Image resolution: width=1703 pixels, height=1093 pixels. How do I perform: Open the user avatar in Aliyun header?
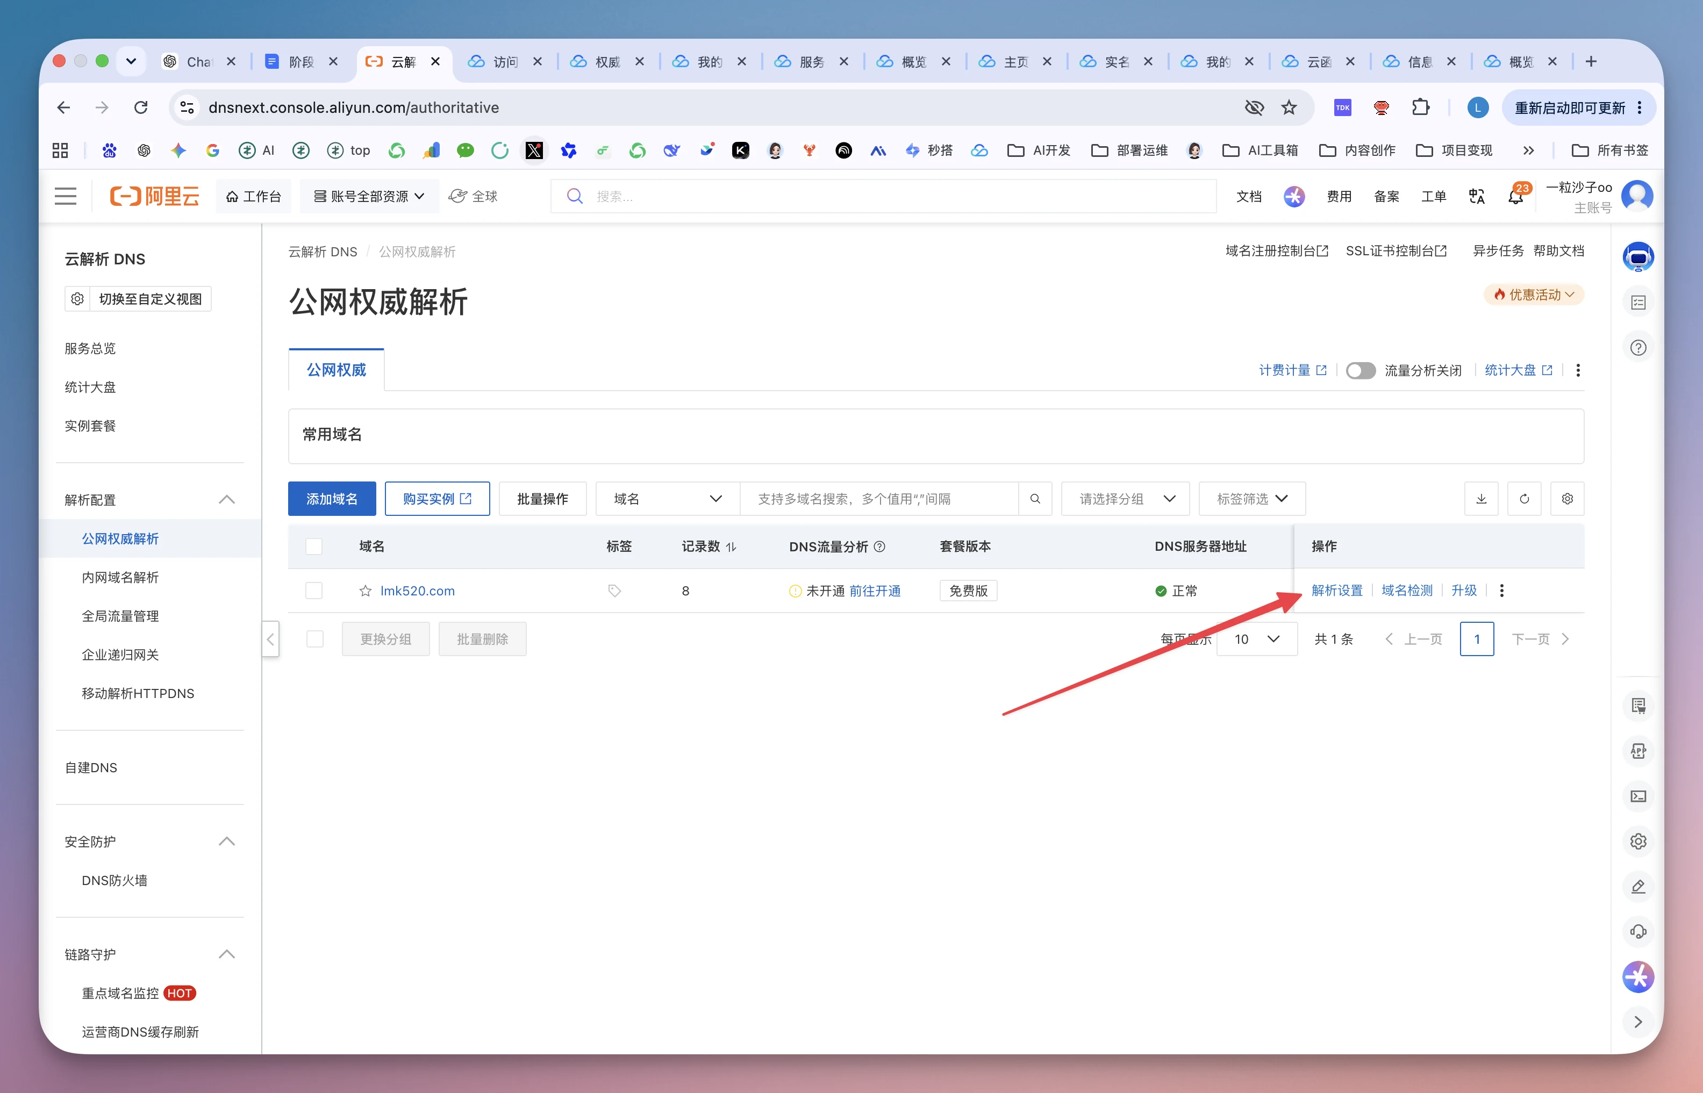click(1637, 196)
